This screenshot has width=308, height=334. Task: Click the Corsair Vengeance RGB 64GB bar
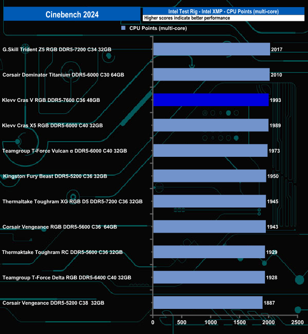coord(209,226)
